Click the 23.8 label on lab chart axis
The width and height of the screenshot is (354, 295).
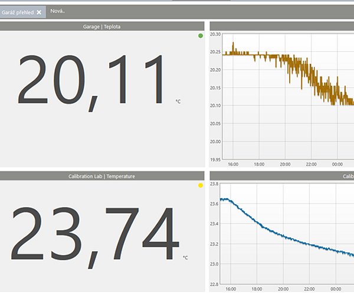tap(214, 184)
